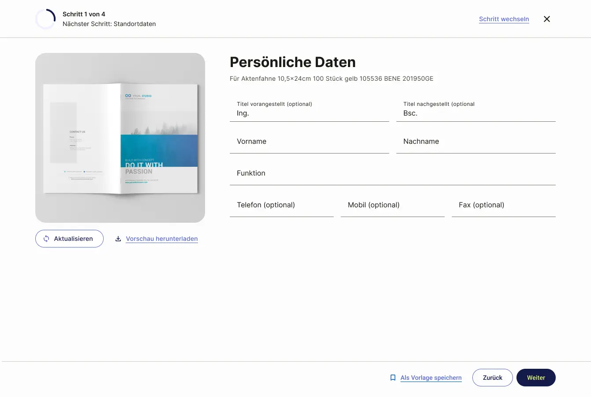
Task: Download the preview via Vorschau herunterladen
Action: coord(161,239)
